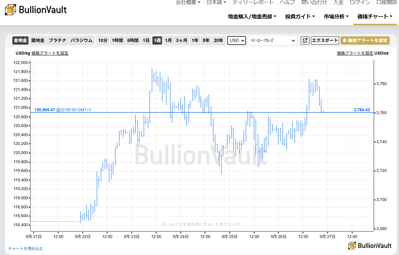Viewport: 399px width, 255px height.
Task: Expand the 市場分析 menu
Action: point(336,16)
